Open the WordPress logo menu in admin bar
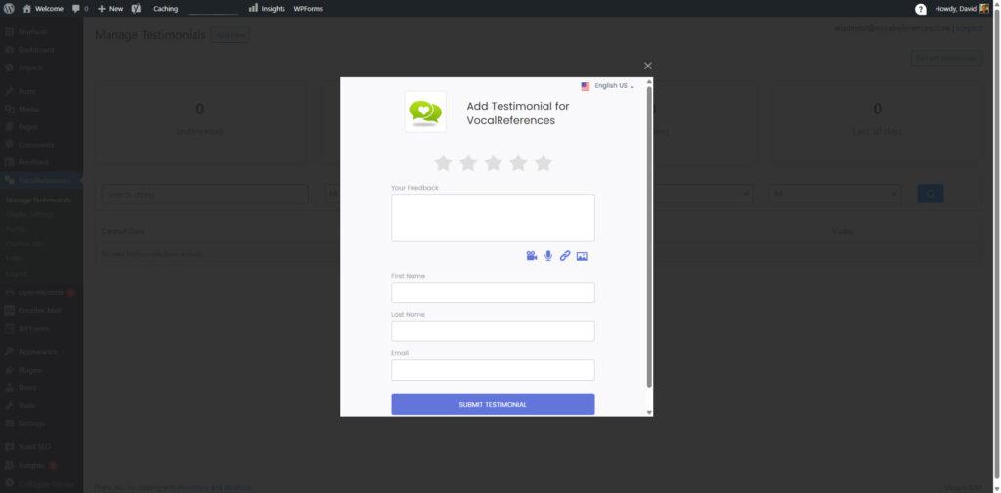This screenshot has height=493, width=1001. pyautogui.click(x=9, y=8)
